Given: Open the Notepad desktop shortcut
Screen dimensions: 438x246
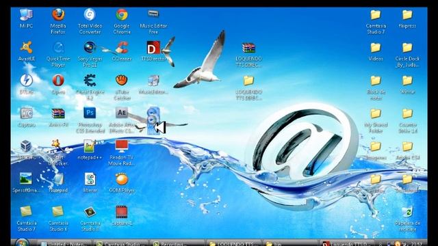Looking at the screenshot, I should coord(58,179).
